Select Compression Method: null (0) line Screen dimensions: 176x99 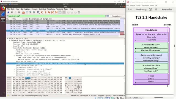(29, 65)
